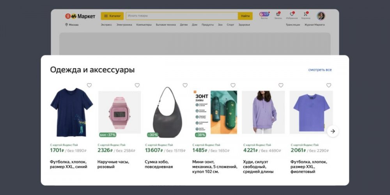This screenshot has height=195, width=390.
Task: Select the Электроника category
Action: pyautogui.click(x=124, y=25)
